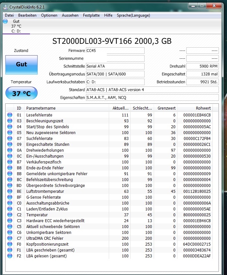Click status orb for Luftstromtemperatur row
The image size is (227, 275).
click(10, 191)
